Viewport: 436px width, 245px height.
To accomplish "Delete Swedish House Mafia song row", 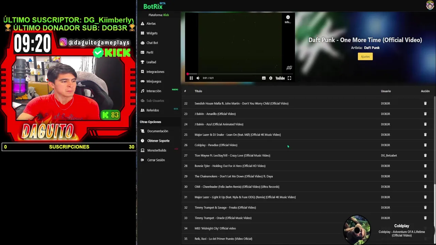I will [425, 103].
